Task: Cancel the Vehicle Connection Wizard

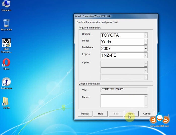Action: click(147, 114)
